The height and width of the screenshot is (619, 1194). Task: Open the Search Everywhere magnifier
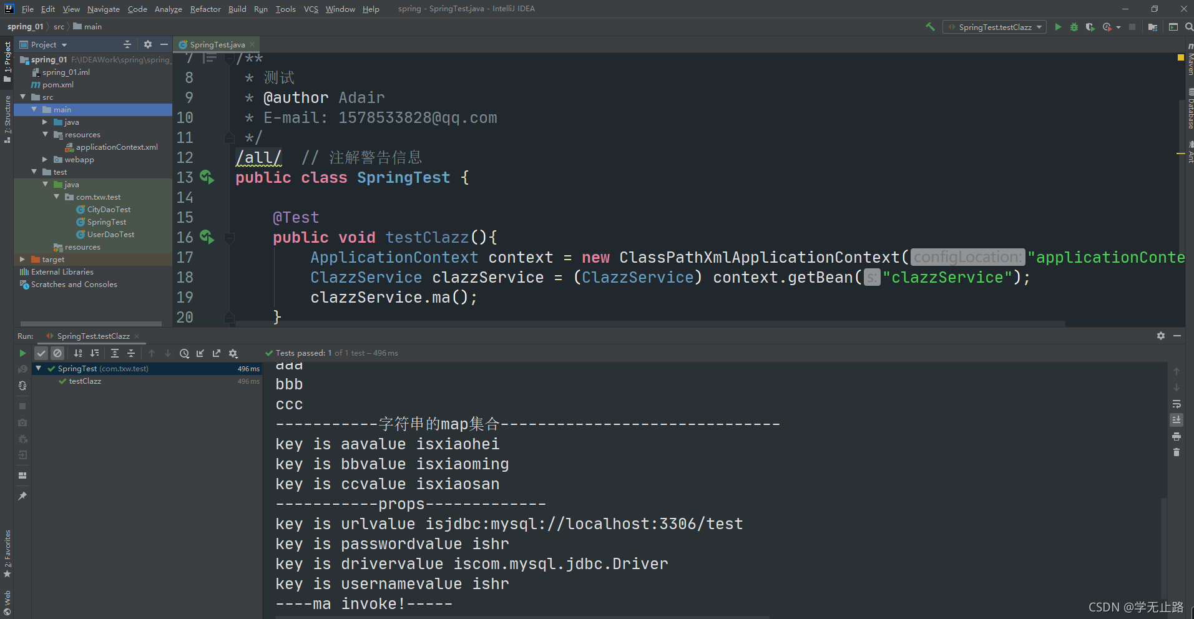point(1189,27)
